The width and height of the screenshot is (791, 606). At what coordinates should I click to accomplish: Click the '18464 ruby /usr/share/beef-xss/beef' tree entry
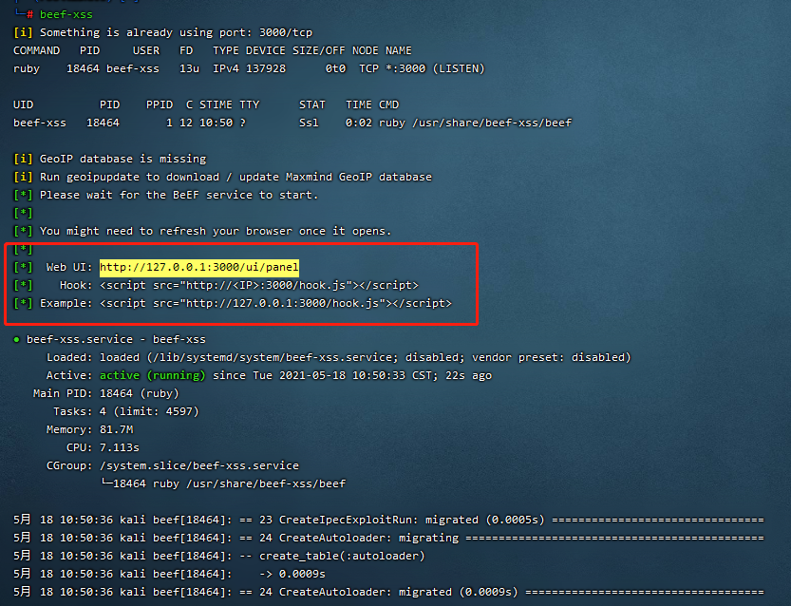(230, 483)
